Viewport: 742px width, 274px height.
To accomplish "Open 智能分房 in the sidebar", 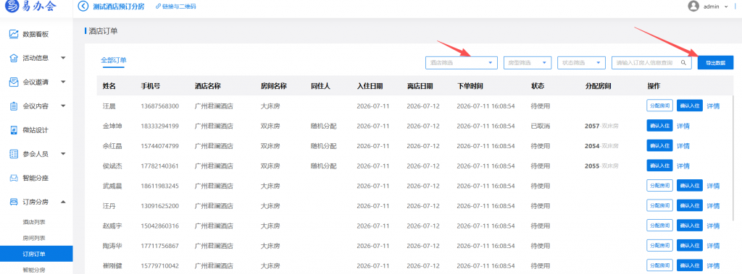I will (x=34, y=270).
